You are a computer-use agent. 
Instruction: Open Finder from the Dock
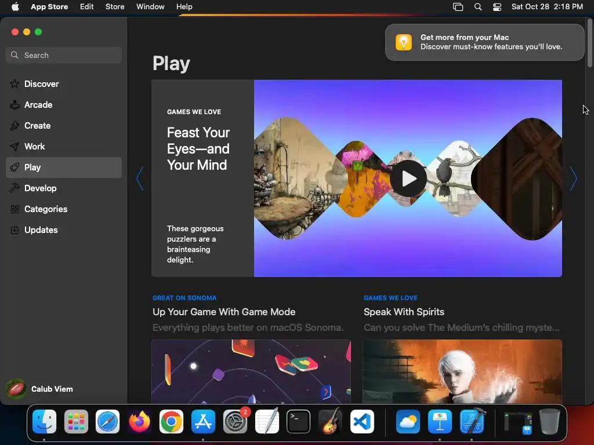(x=44, y=422)
